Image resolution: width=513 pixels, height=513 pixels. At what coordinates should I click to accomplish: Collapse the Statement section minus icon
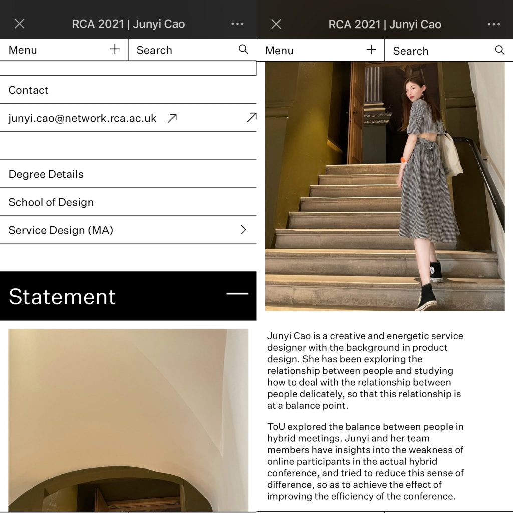(237, 294)
